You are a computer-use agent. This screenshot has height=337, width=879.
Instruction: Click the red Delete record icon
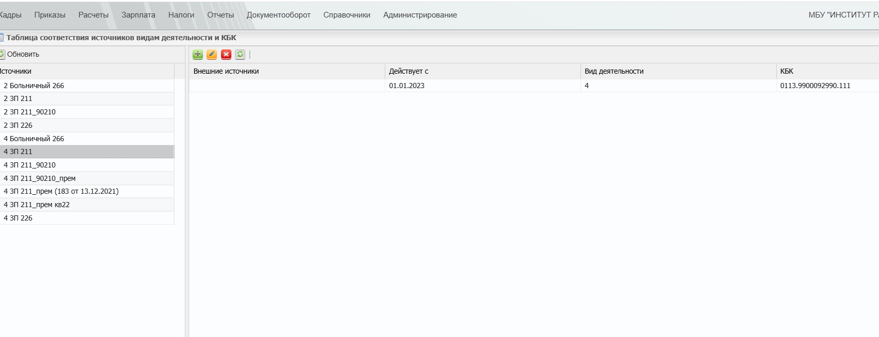[226, 54]
